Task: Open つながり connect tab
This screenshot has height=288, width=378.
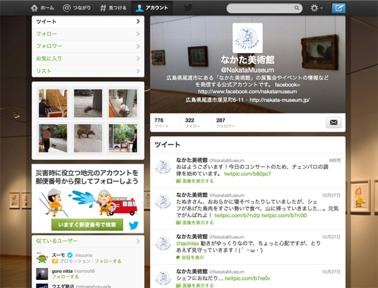Action: [77, 8]
